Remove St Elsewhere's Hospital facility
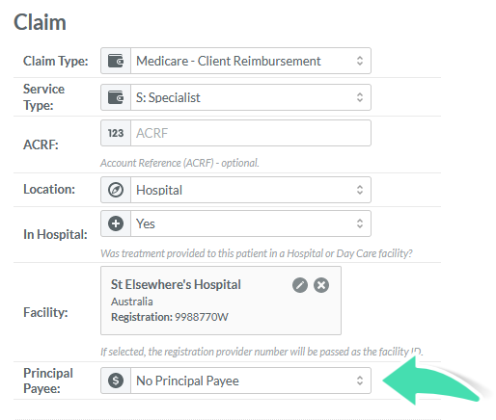 321,285
